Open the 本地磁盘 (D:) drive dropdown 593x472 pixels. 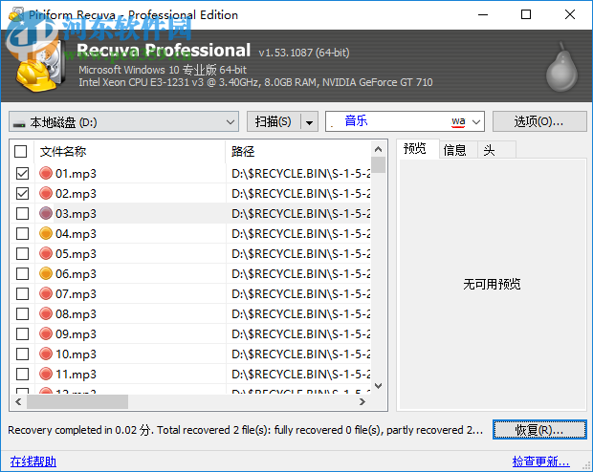pyautogui.click(x=123, y=121)
